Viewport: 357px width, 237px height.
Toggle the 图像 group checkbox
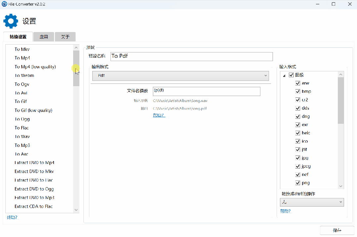(x=291, y=75)
